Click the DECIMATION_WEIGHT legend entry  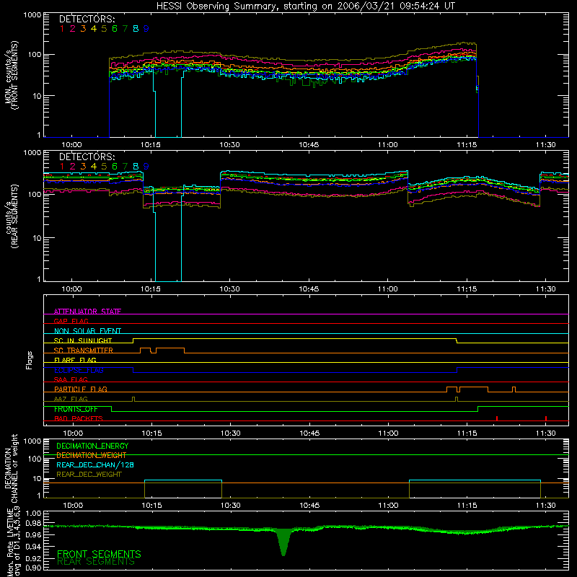pyautogui.click(x=92, y=455)
